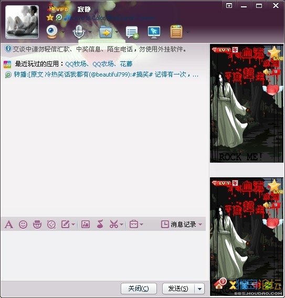Start remote desktop assistance icon

[x=154, y=33]
